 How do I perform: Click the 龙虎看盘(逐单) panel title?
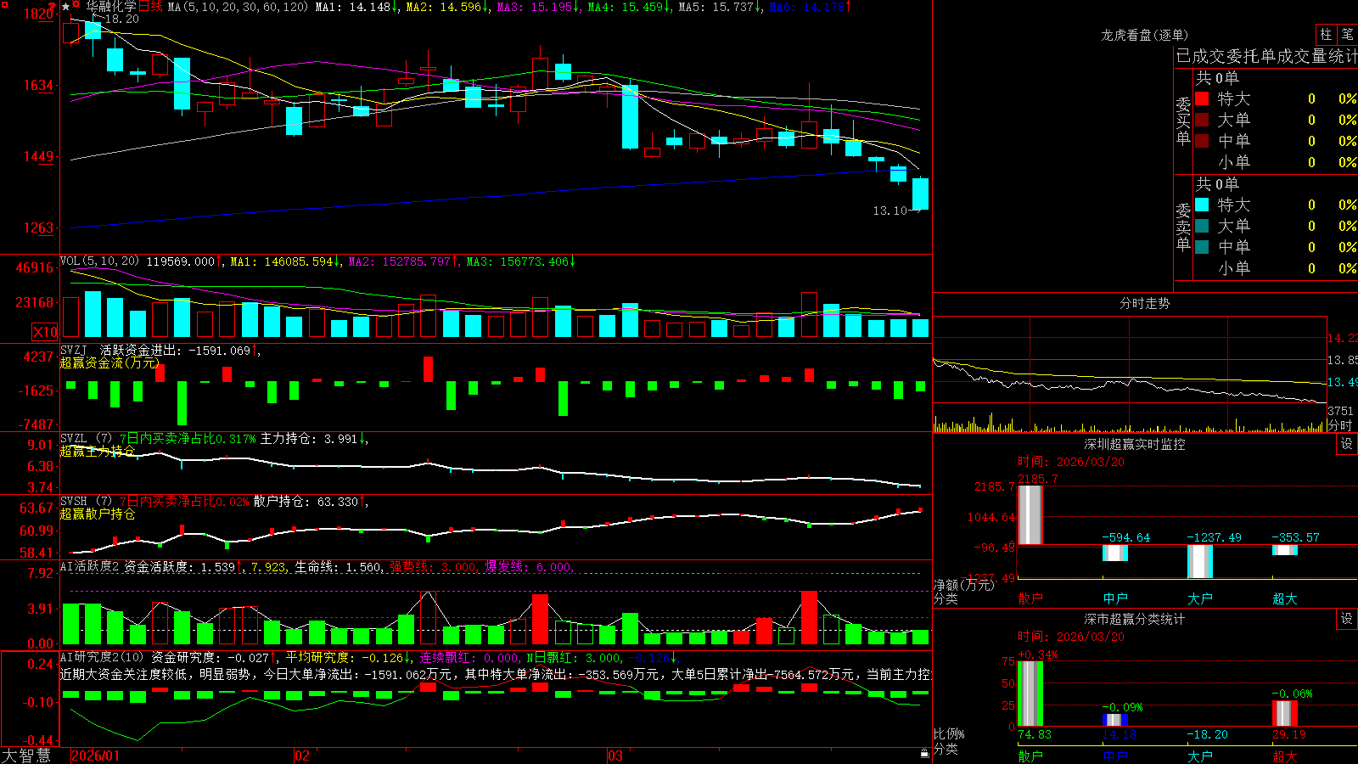(1144, 35)
